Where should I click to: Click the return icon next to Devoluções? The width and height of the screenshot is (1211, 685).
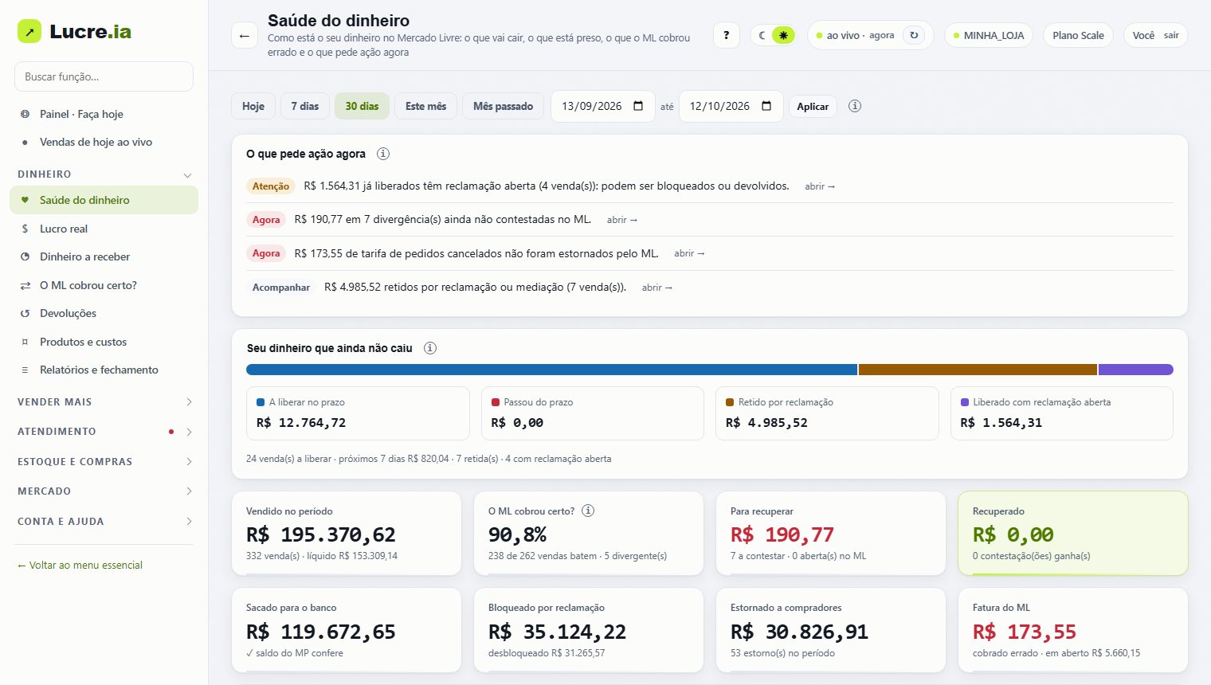pos(25,313)
